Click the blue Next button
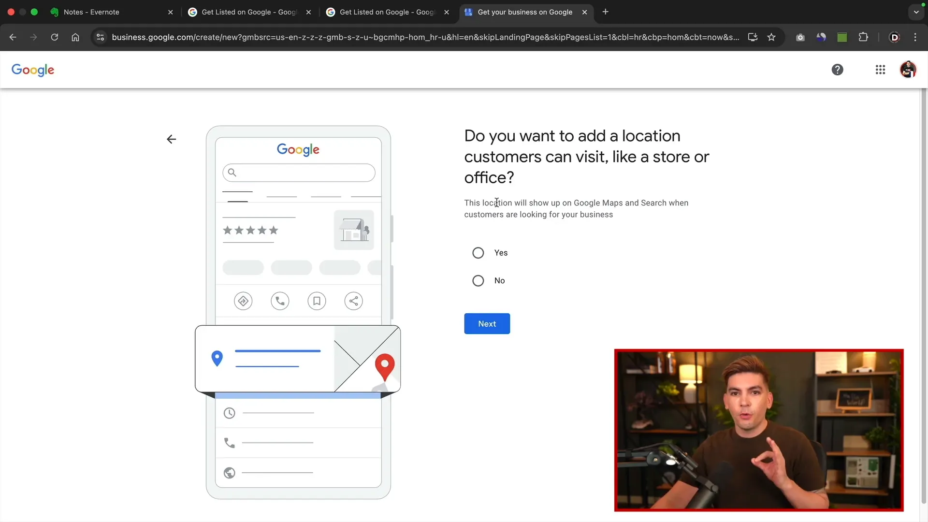928x522 pixels. coord(487,324)
